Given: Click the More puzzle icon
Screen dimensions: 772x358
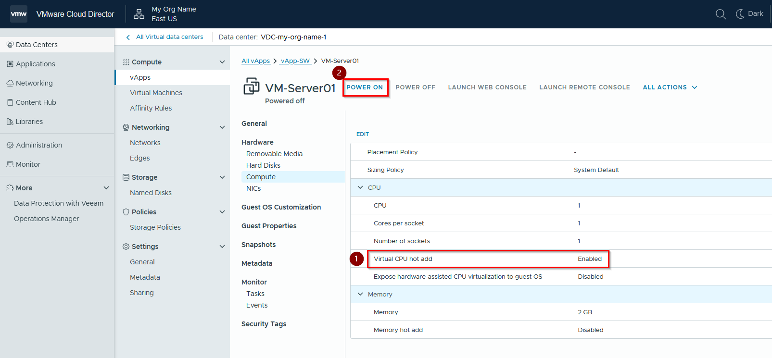Looking at the screenshot, I should [10, 188].
